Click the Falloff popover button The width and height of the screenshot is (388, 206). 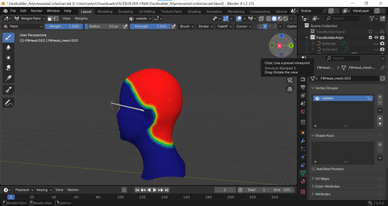tap(224, 26)
